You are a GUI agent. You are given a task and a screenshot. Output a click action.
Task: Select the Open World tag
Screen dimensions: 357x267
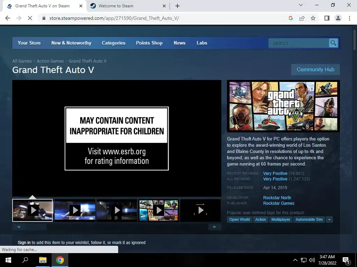coord(240,220)
